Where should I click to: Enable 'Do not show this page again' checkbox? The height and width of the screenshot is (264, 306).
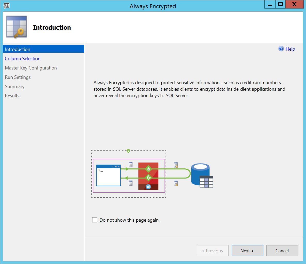tap(95, 220)
